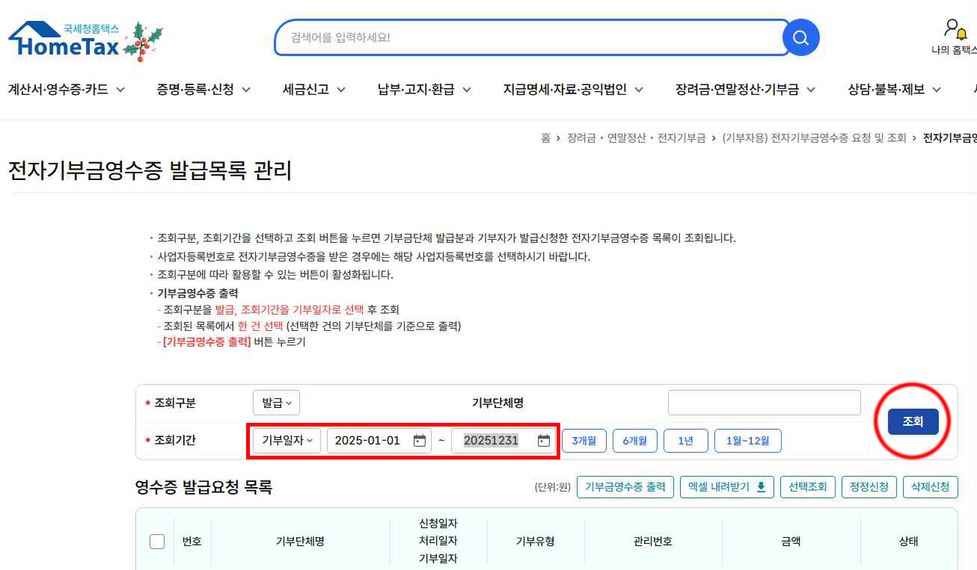977x570 pixels.
Task: Expand the 장려금·연말정산·기부금 menu
Action: (x=744, y=90)
